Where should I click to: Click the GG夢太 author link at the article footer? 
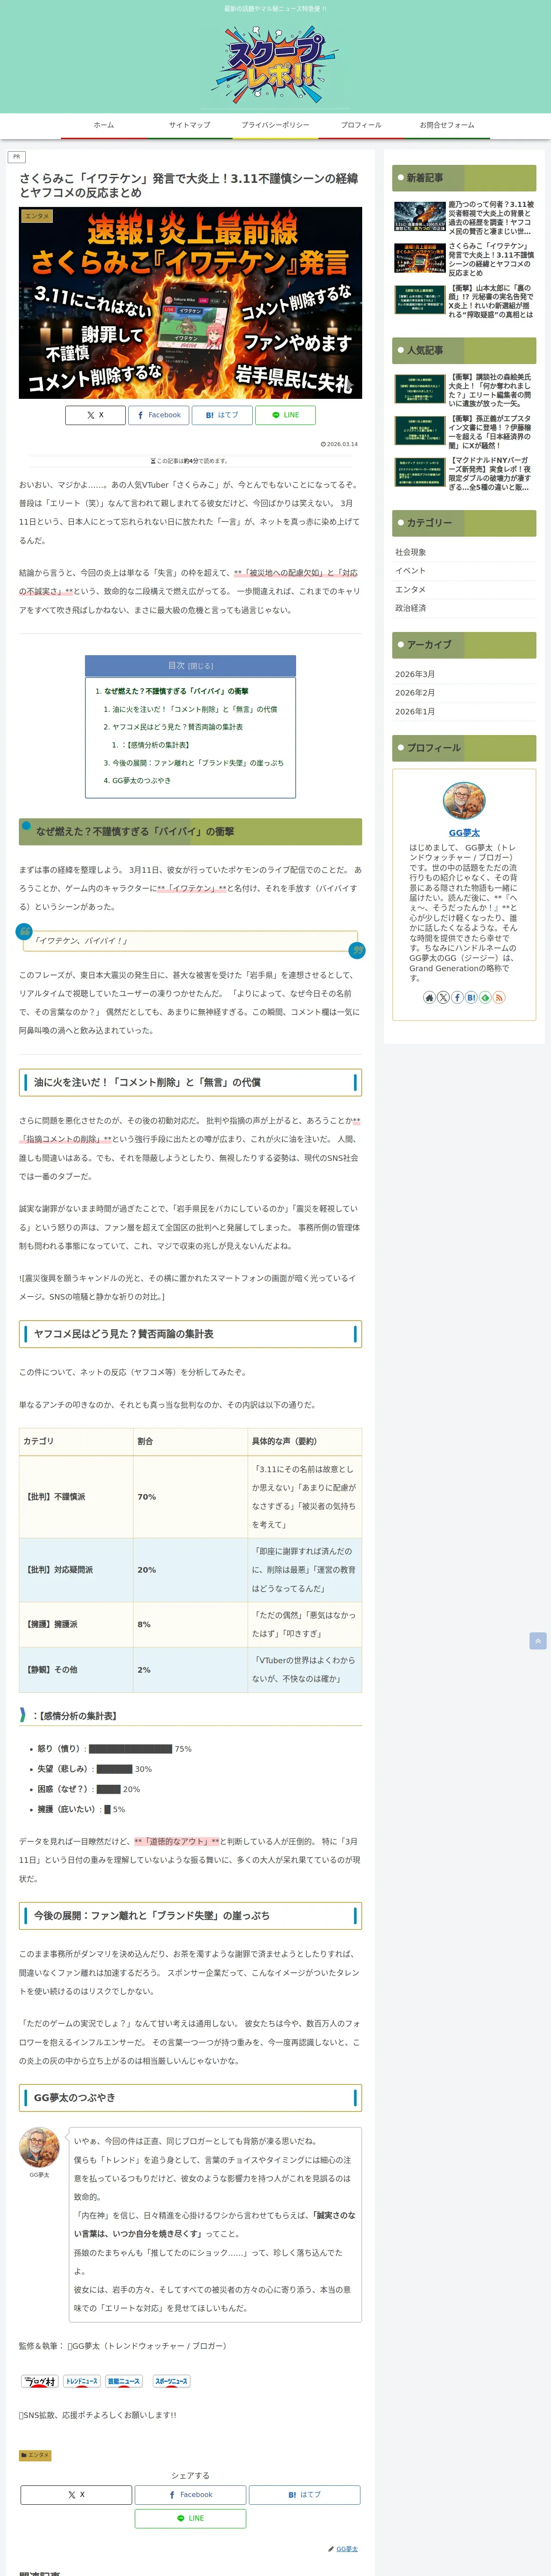point(347,2549)
